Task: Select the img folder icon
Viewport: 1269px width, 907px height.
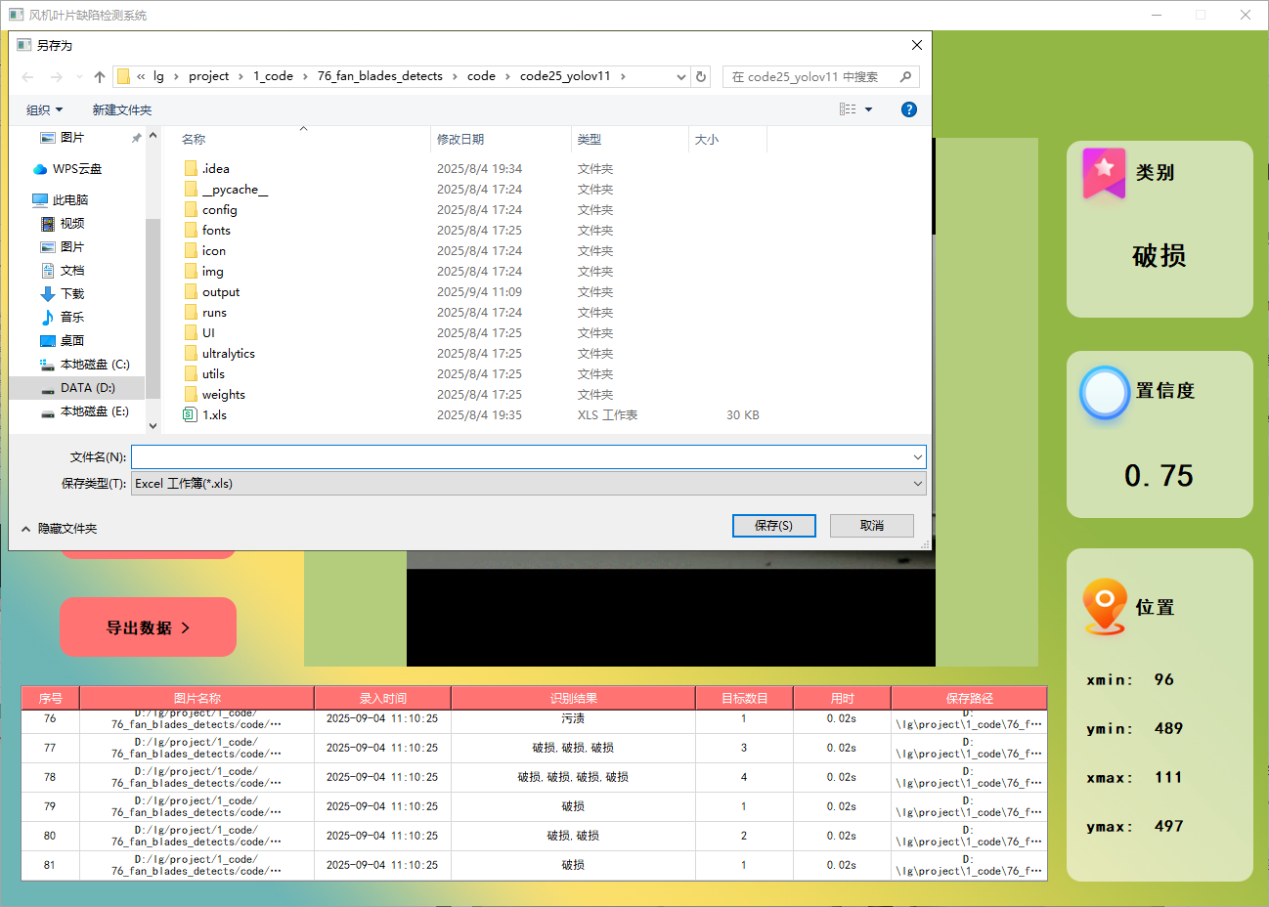Action: pyautogui.click(x=191, y=271)
